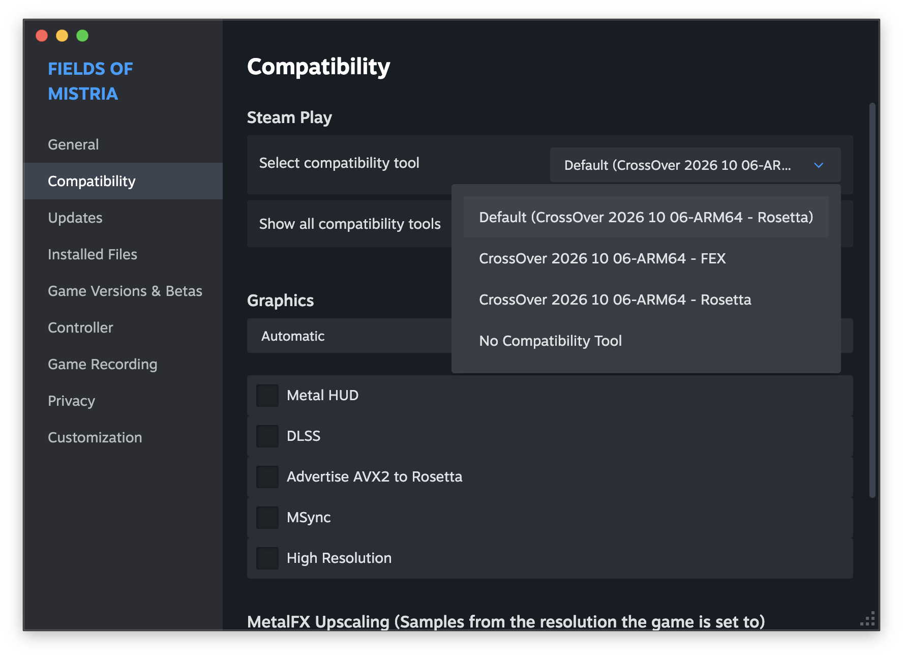Image resolution: width=903 pixels, height=658 pixels.
Task: Choose Default (CrossOver ARM64 - Rosetta) option
Action: coord(646,217)
